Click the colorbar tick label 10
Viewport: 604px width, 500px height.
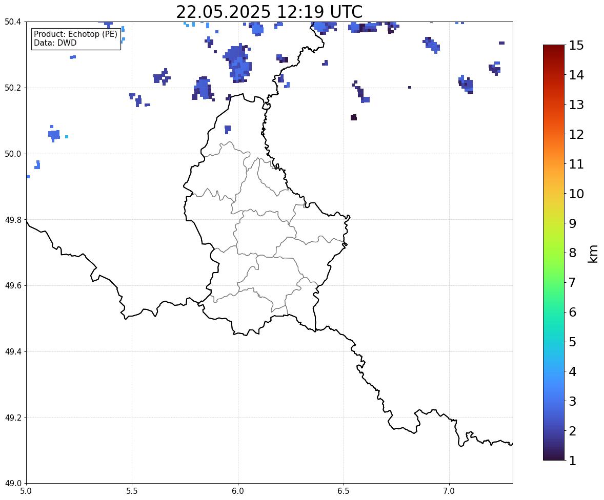coord(576,194)
